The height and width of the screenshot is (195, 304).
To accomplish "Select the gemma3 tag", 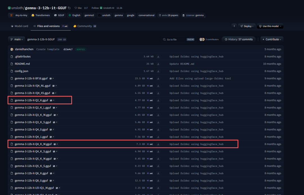I will click(89, 15).
